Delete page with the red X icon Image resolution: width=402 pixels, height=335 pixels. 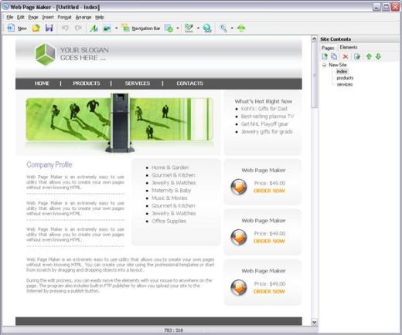point(346,56)
